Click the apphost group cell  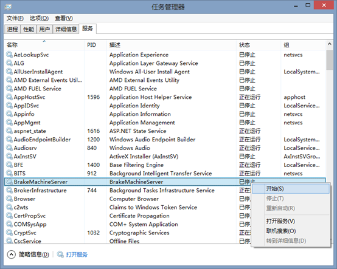click(294, 97)
